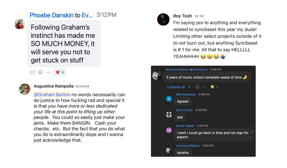
Task: Click the chevron next to Collapse all
Action: (x=190, y=87)
